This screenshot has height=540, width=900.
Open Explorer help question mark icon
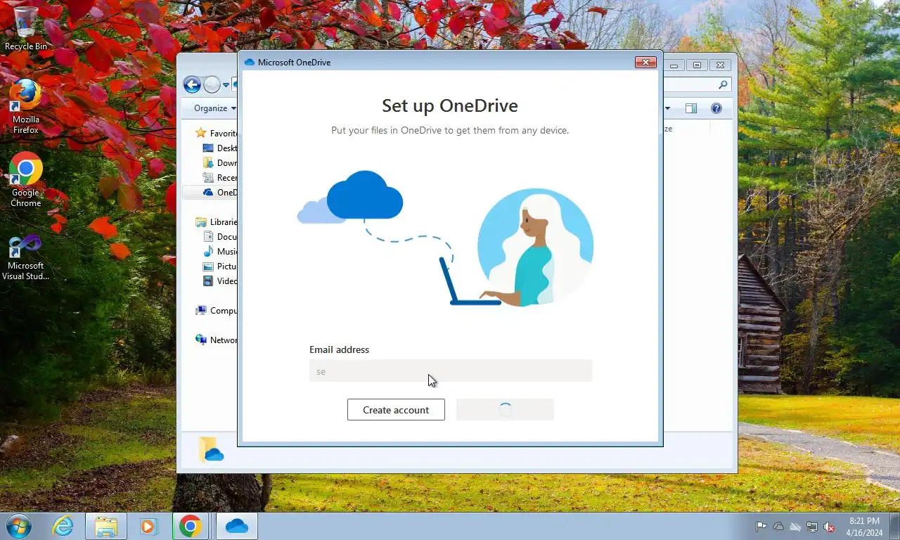click(x=716, y=108)
